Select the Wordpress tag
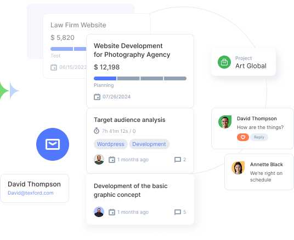The width and height of the screenshot is (294, 240). pos(110,144)
